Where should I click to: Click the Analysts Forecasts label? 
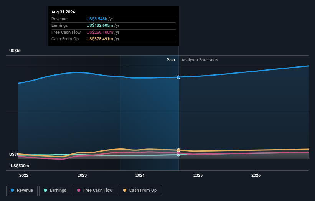pyautogui.click(x=200, y=60)
